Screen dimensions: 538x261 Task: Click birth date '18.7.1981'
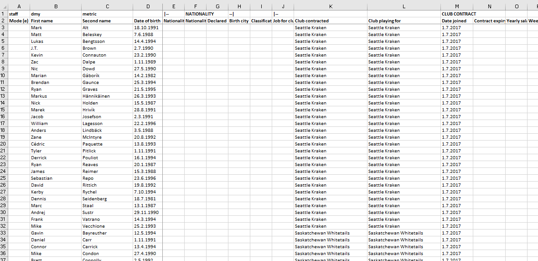click(x=145, y=199)
